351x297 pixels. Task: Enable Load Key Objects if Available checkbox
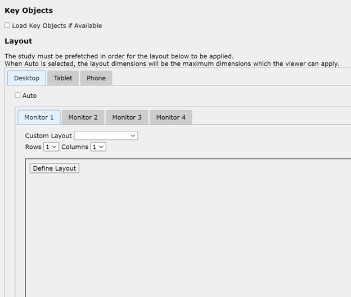coord(7,25)
